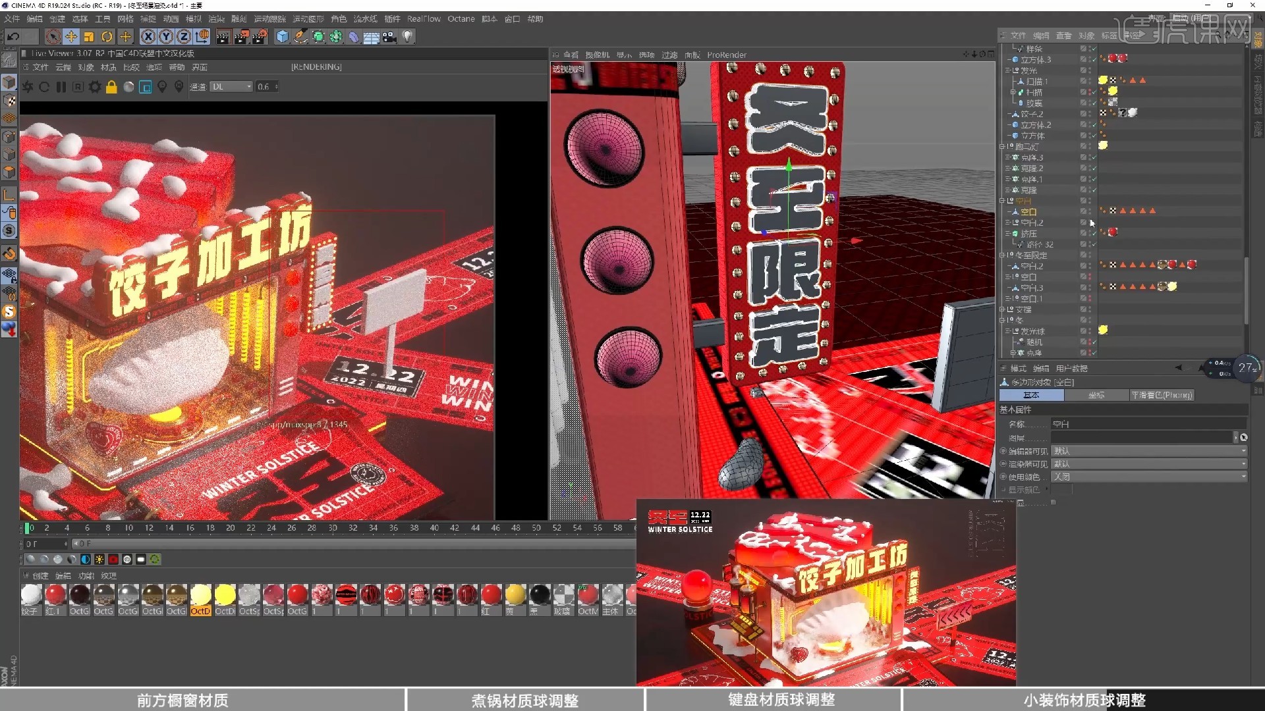Screen dimensions: 1265x711
Task: Toggle X axis lock
Action: point(149,37)
